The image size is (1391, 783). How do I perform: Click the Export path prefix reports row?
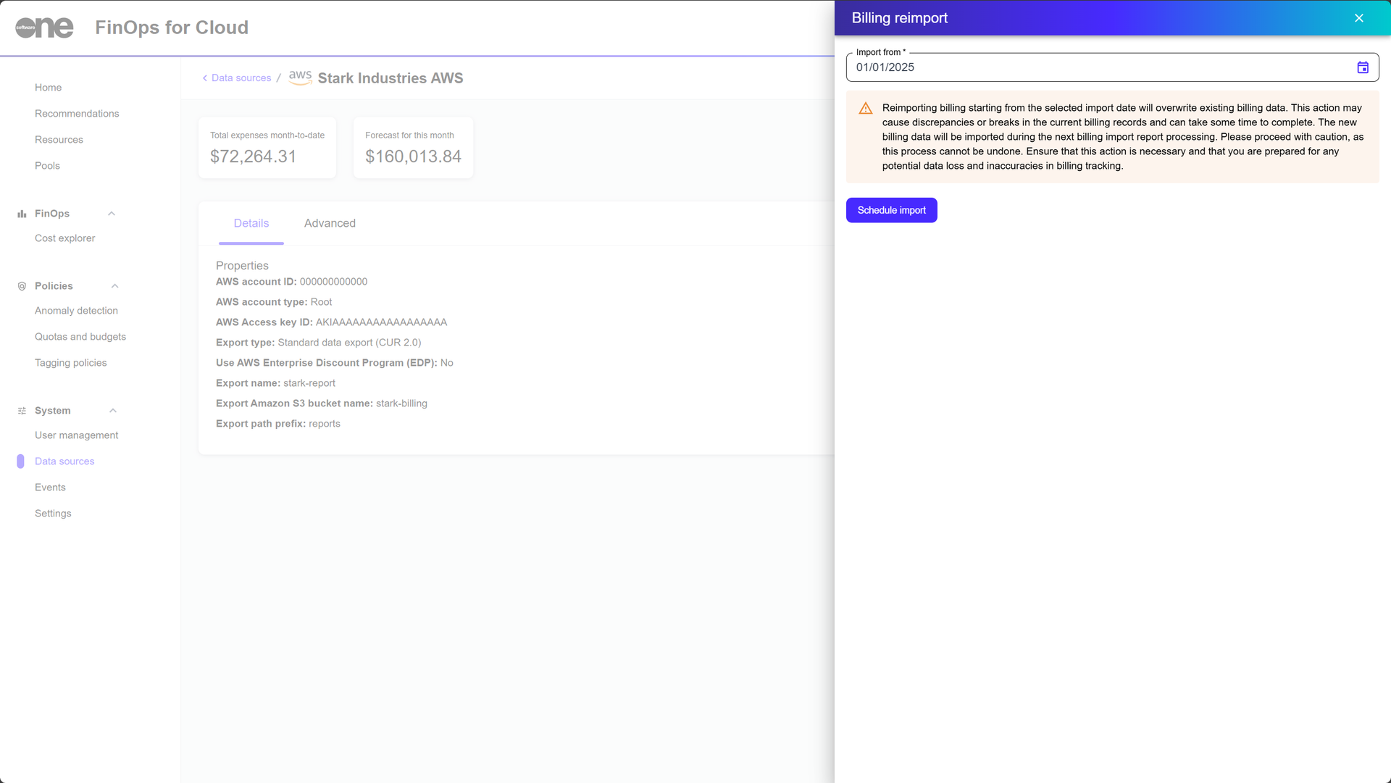278,424
